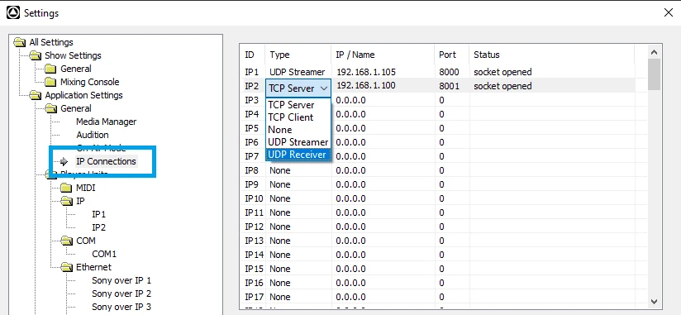Screen dimensions: 681x315
Task: Click scrollbar down arrow in connections list
Action: pos(654,302)
